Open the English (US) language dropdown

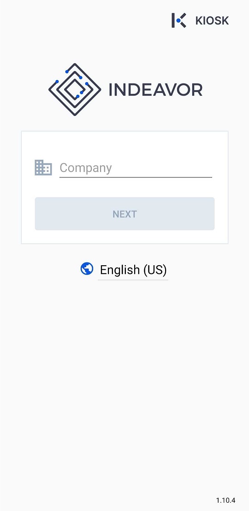[133, 270]
